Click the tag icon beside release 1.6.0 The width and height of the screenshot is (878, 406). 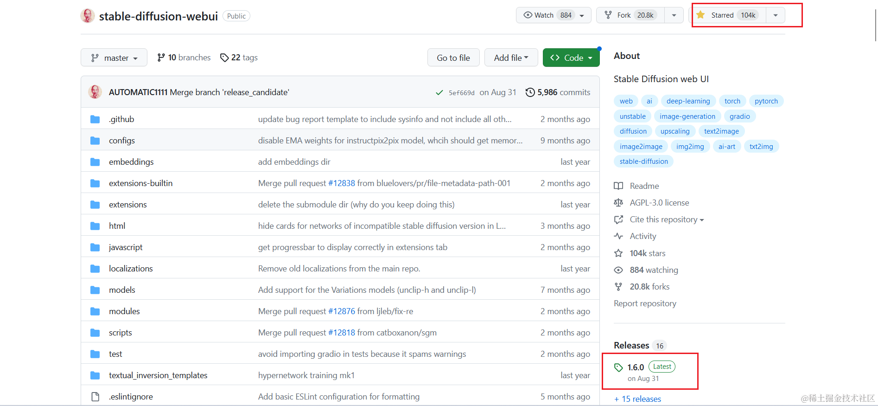coord(618,367)
